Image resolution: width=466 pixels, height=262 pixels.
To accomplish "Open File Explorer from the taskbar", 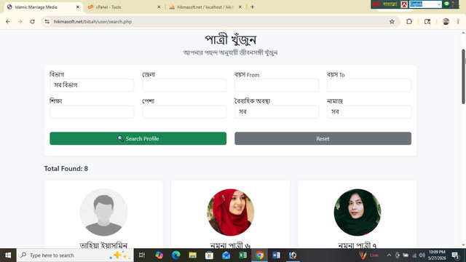I will pos(192,255).
